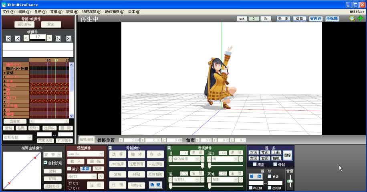Next brow morph double-arrow button

[202, 180]
